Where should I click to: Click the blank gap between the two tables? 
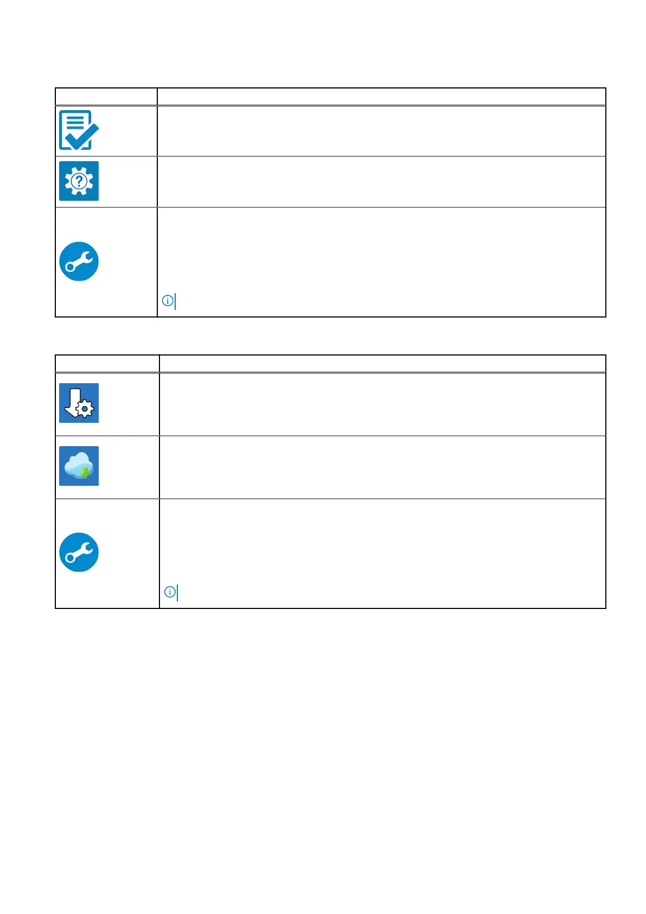pos(330,335)
